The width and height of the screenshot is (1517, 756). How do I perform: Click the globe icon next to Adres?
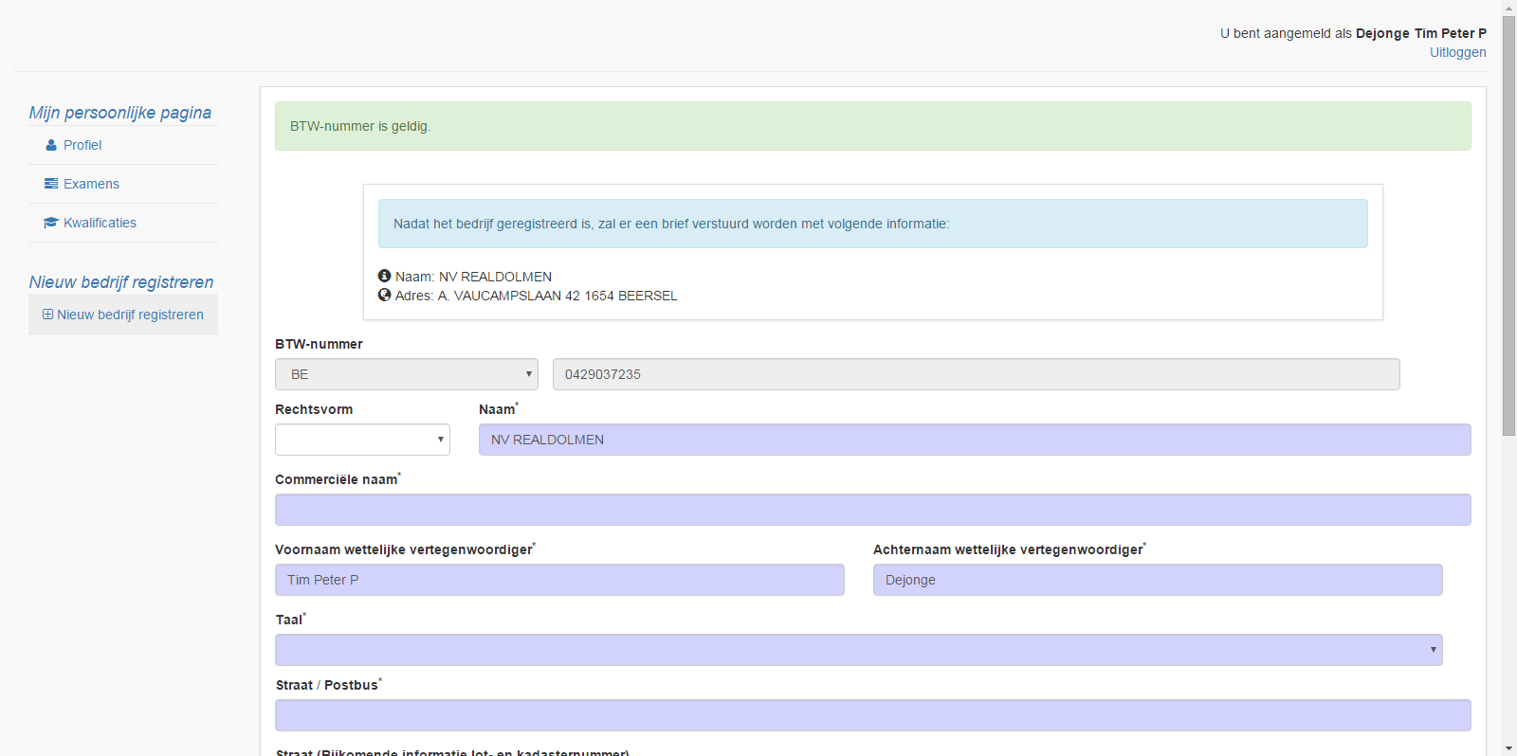(x=384, y=295)
